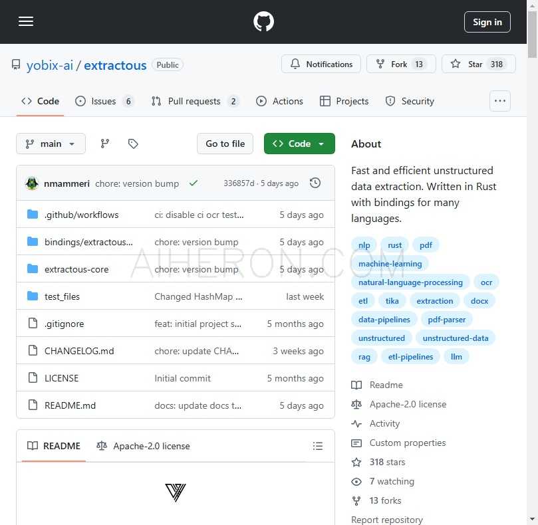Open the Projects tab
538x525 pixels.
[344, 101]
